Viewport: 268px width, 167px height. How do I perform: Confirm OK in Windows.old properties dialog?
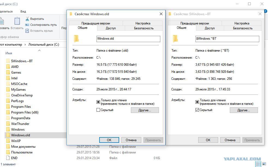[109, 140]
